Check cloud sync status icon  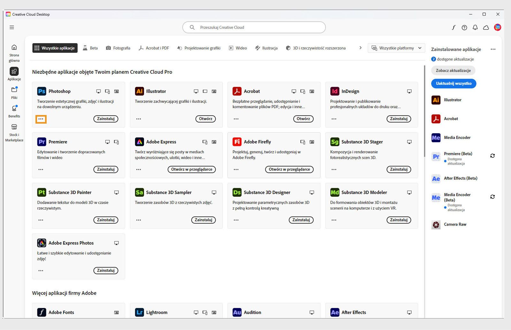[486, 27]
